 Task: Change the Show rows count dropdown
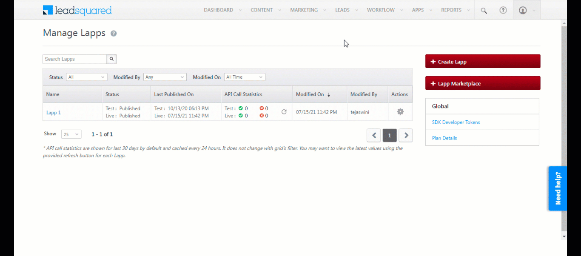pos(71,134)
